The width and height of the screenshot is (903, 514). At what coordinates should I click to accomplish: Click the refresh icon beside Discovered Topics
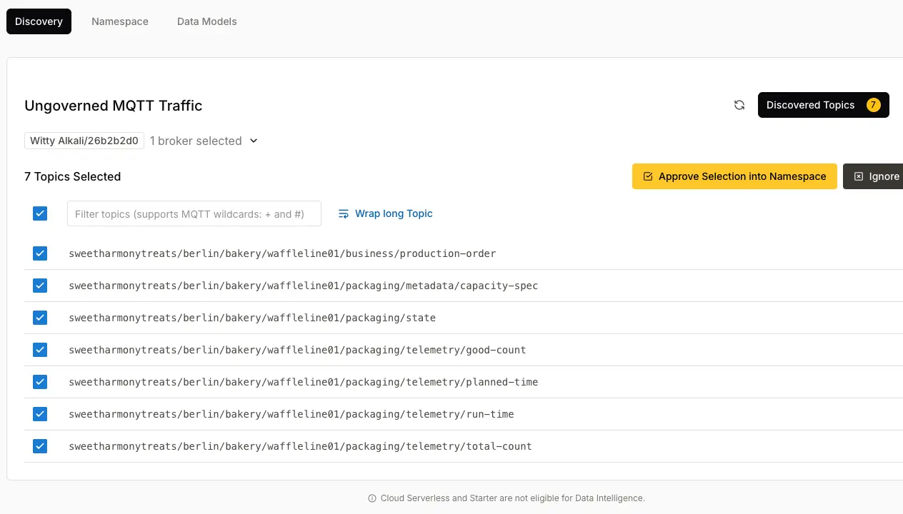(739, 105)
